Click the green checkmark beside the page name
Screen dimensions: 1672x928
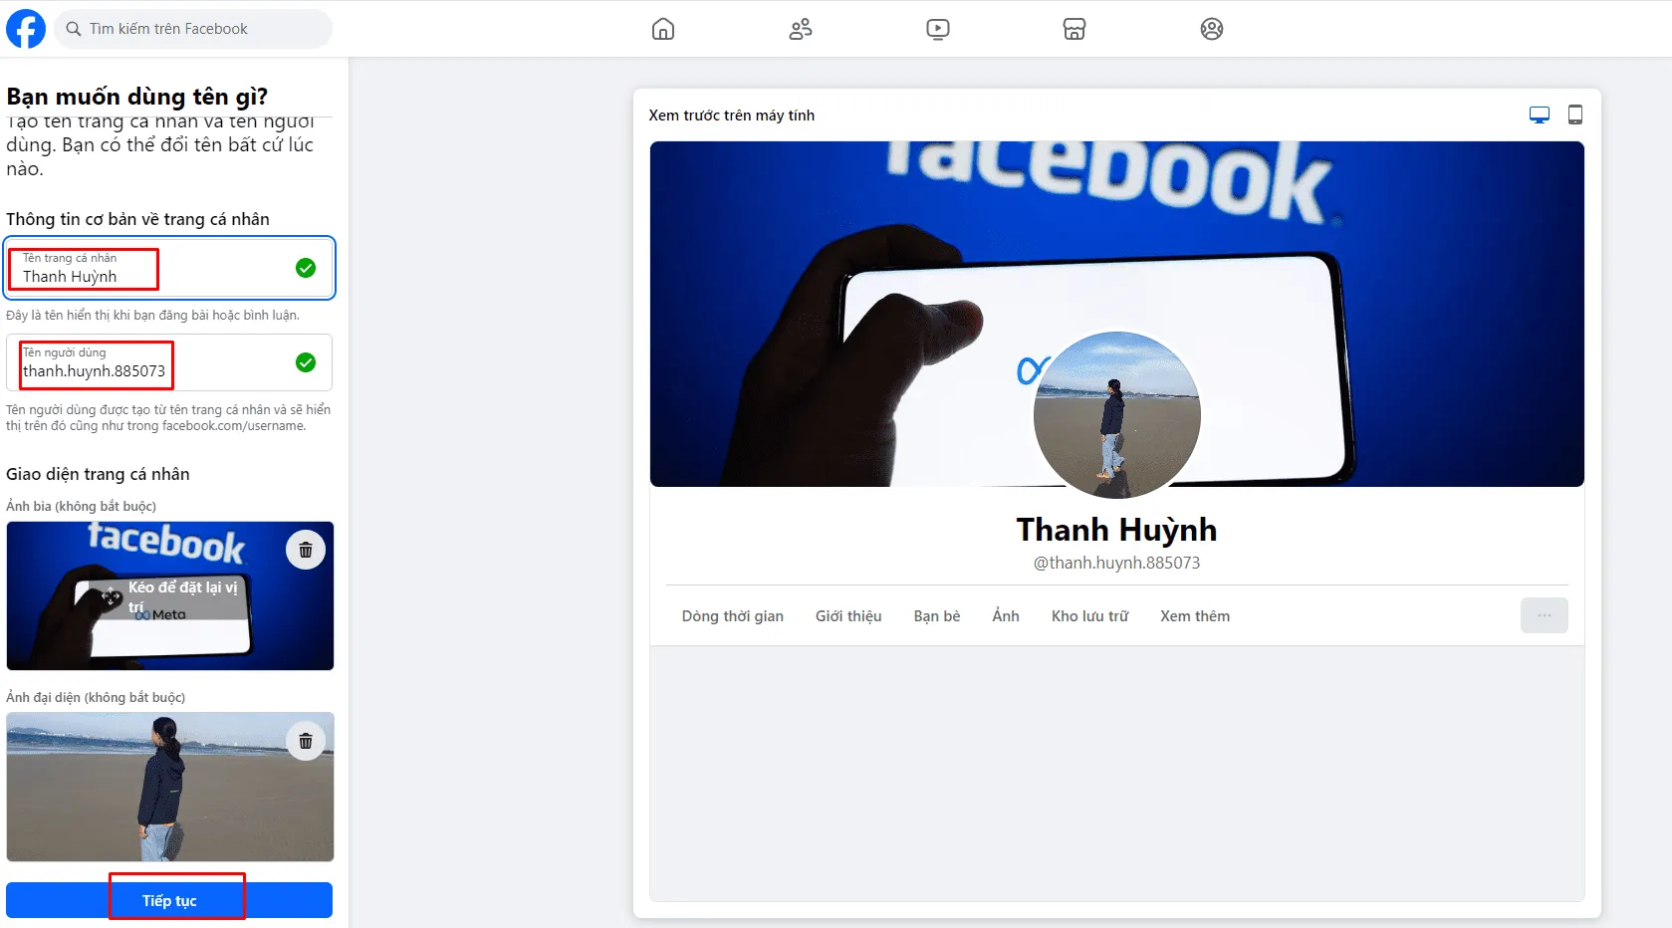[307, 267]
